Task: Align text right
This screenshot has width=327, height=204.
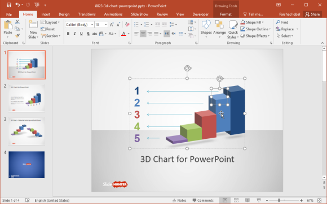Action: click(x=149, y=34)
